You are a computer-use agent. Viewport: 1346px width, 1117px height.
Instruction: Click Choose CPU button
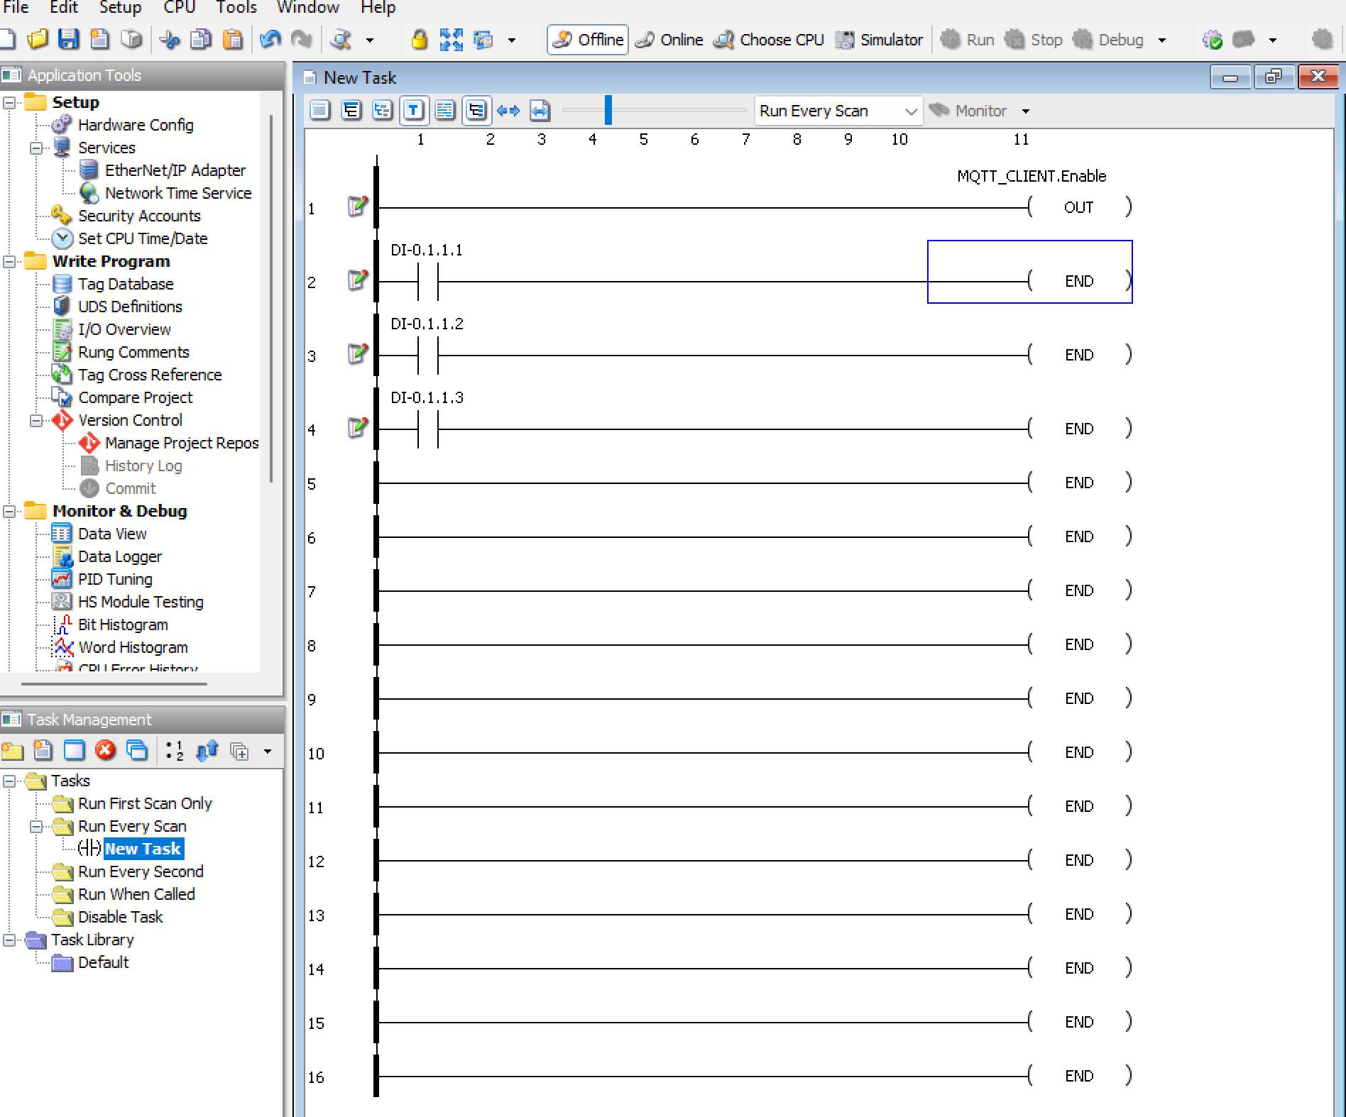point(768,40)
